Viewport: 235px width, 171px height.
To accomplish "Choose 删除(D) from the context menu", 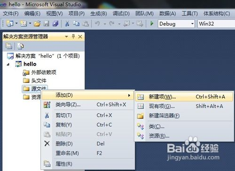I will coord(88,144).
